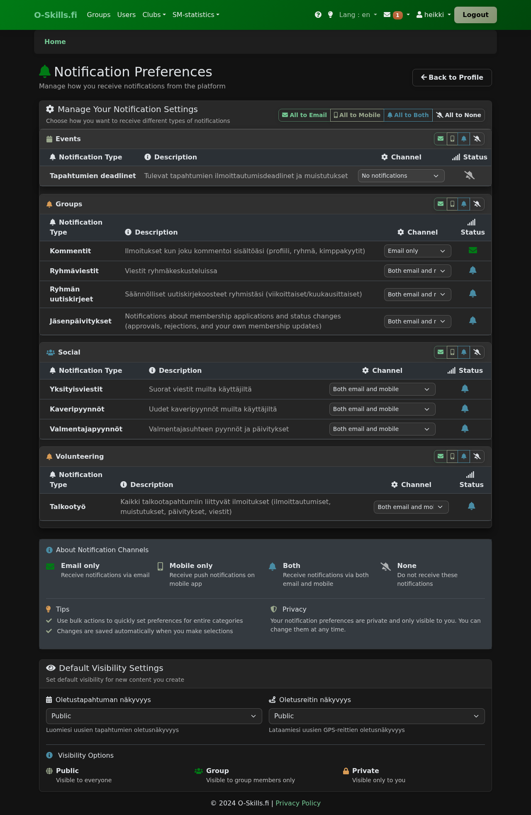Open channel dropdown for Talkootyö
Viewport: 531px width, 815px height.
click(x=411, y=507)
